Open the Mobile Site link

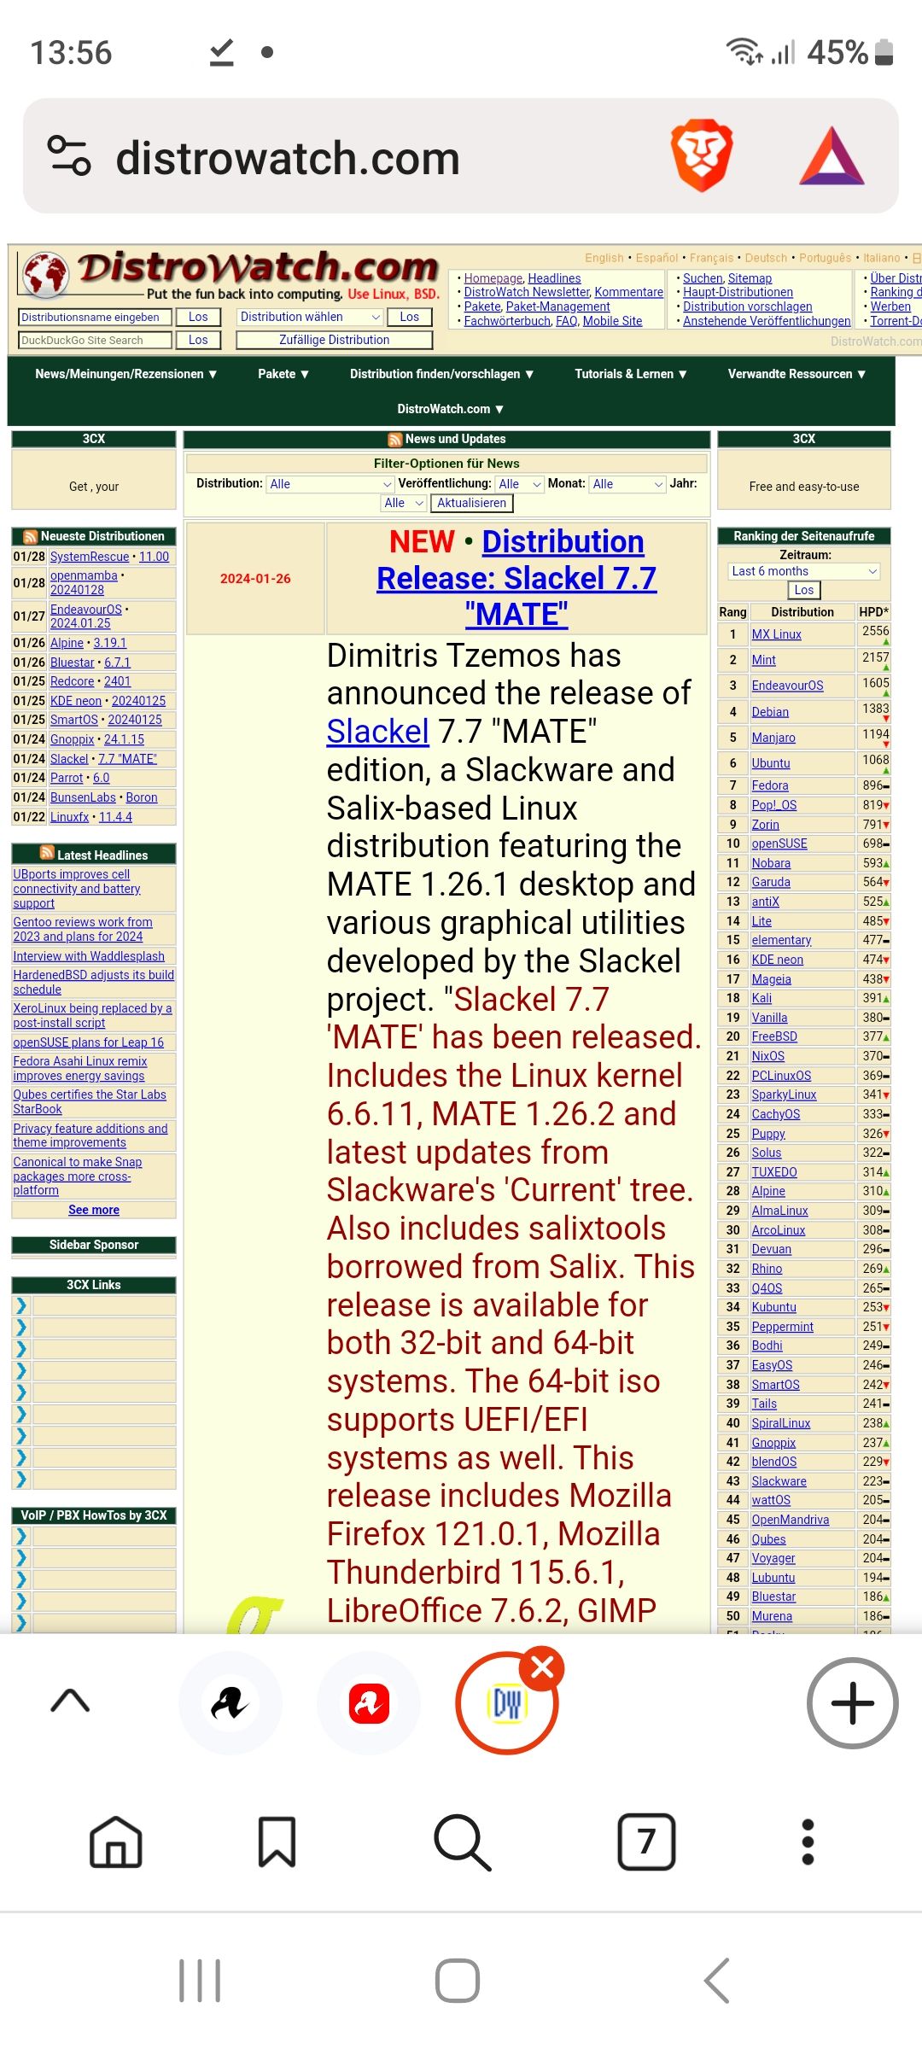click(x=612, y=321)
